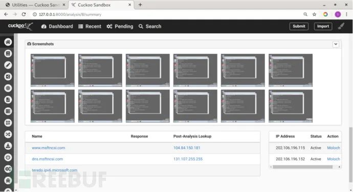Go to the Recent analyses page
Viewport: 353px width, 192px height.
[90, 27]
